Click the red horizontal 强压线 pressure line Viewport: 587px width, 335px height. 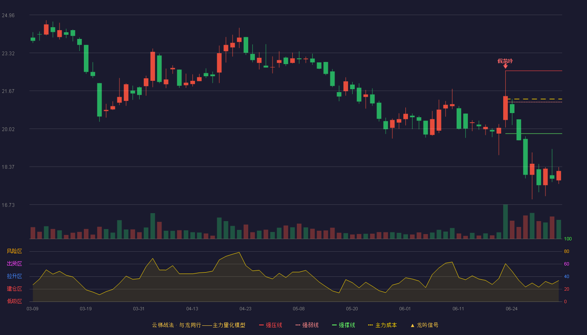click(x=534, y=71)
